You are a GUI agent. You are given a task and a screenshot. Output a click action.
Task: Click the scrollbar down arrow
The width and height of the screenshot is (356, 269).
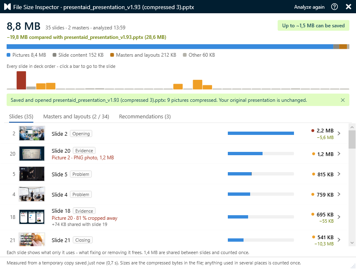click(x=352, y=243)
